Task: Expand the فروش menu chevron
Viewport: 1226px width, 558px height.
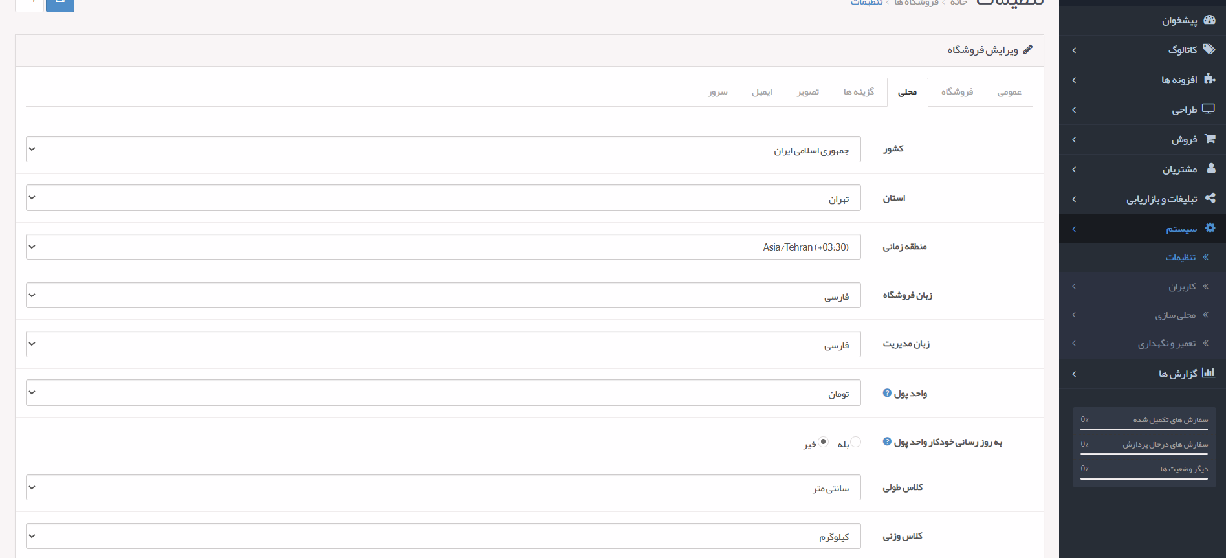Action: coord(1074,140)
